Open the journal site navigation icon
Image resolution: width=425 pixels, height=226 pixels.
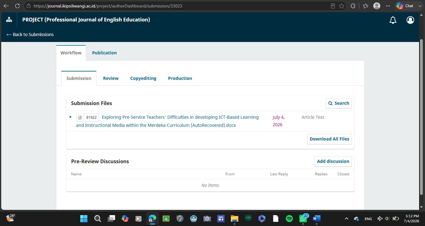pyautogui.click(x=9, y=20)
